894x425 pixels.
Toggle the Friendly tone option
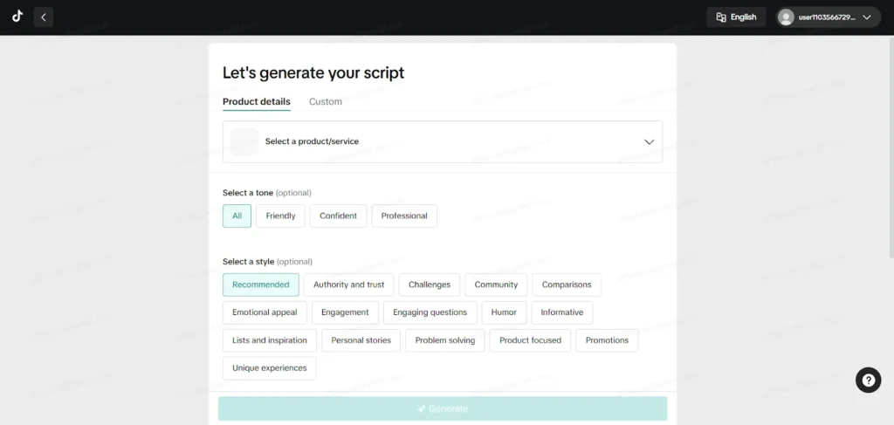[280, 216]
